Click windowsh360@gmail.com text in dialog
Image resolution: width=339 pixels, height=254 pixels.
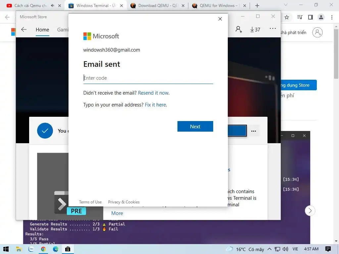click(112, 50)
